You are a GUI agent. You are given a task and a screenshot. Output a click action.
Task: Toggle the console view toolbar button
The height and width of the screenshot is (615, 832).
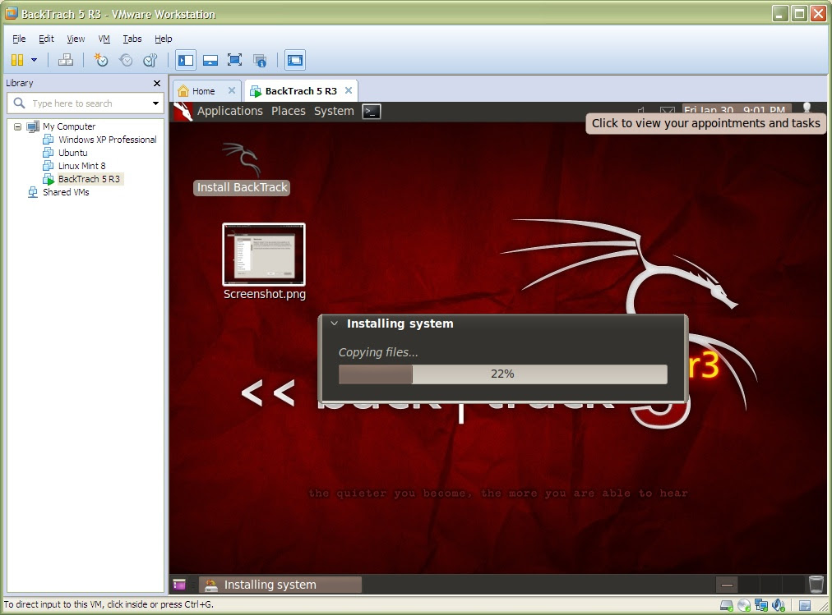pyautogui.click(x=295, y=60)
